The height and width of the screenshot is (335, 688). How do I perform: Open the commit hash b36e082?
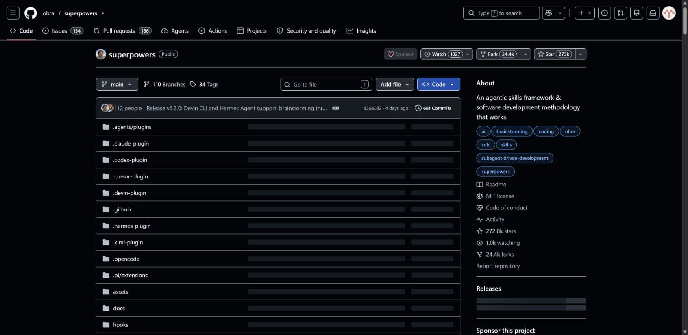372,108
